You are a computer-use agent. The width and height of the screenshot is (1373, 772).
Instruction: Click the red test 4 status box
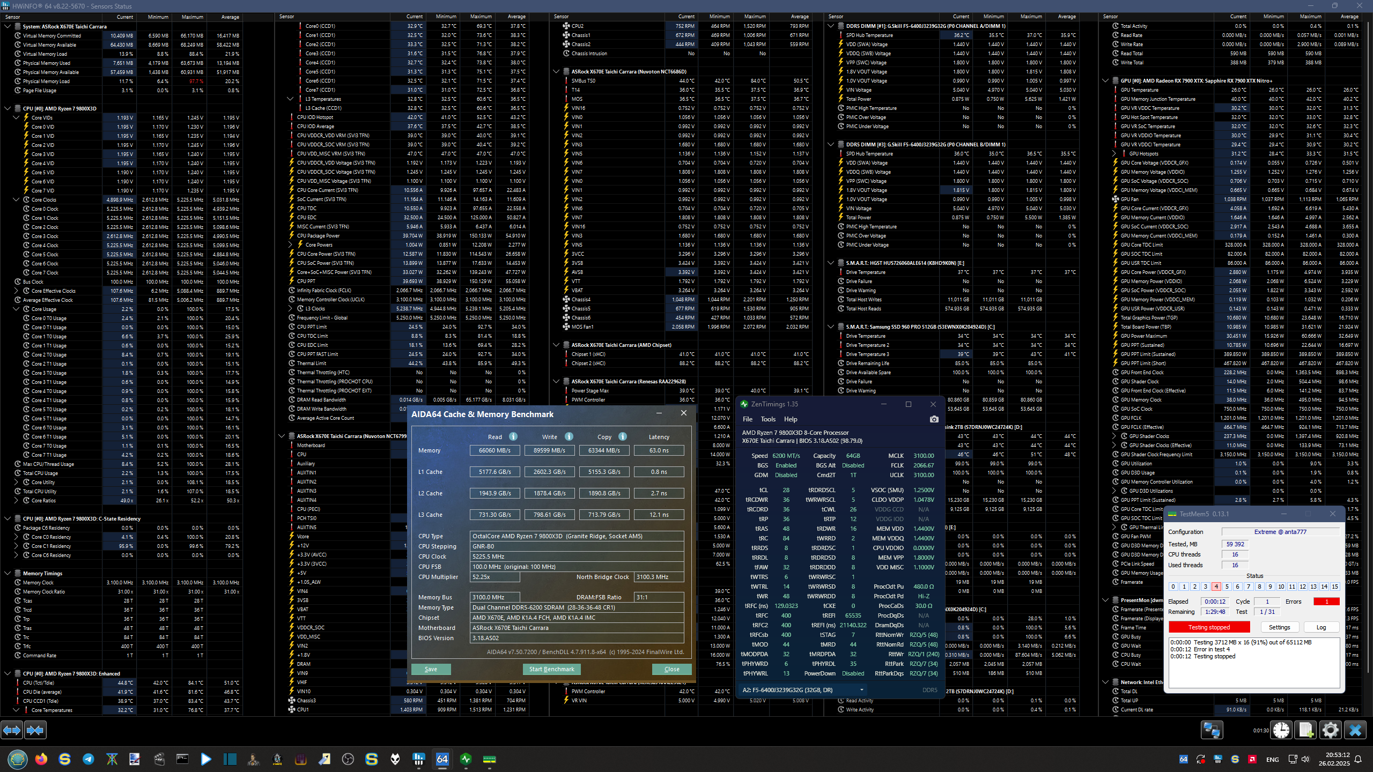pos(1216,587)
